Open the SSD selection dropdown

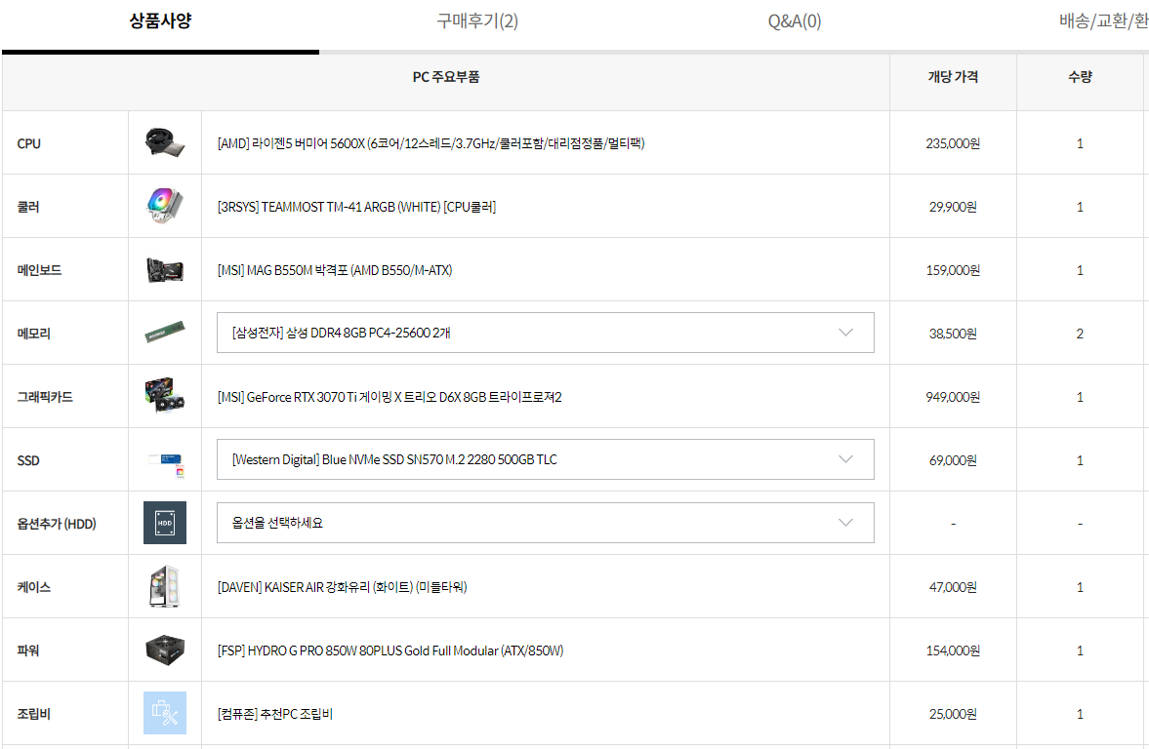pos(545,459)
